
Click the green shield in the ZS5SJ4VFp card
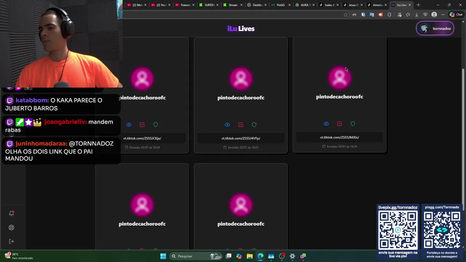pyautogui.click(x=254, y=125)
